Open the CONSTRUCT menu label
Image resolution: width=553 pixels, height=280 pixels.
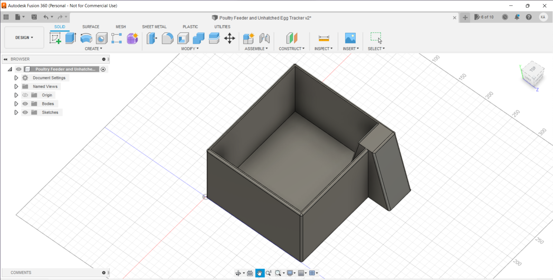pyautogui.click(x=291, y=49)
